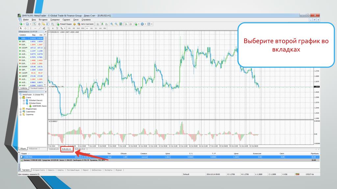This screenshot has height=189, width=337.
Task: Open the Profiles dropdown arrow
Action: click(30, 24)
